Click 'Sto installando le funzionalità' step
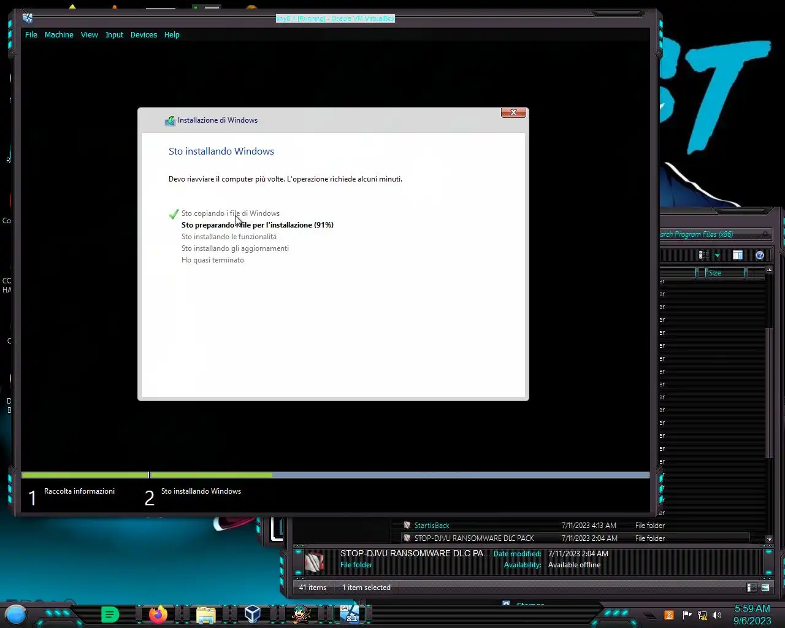This screenshot has height=628, width=785. (x=229, y=237)
